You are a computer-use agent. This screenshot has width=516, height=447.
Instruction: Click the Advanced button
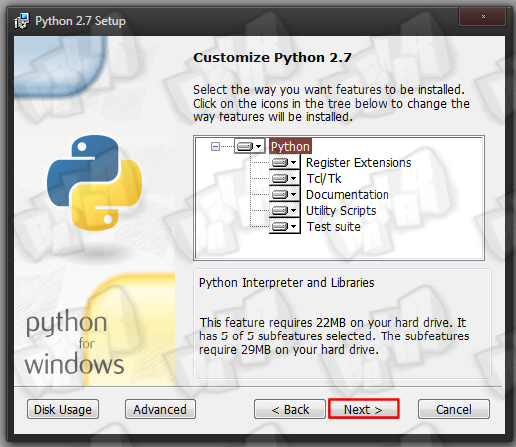[160, 409]
